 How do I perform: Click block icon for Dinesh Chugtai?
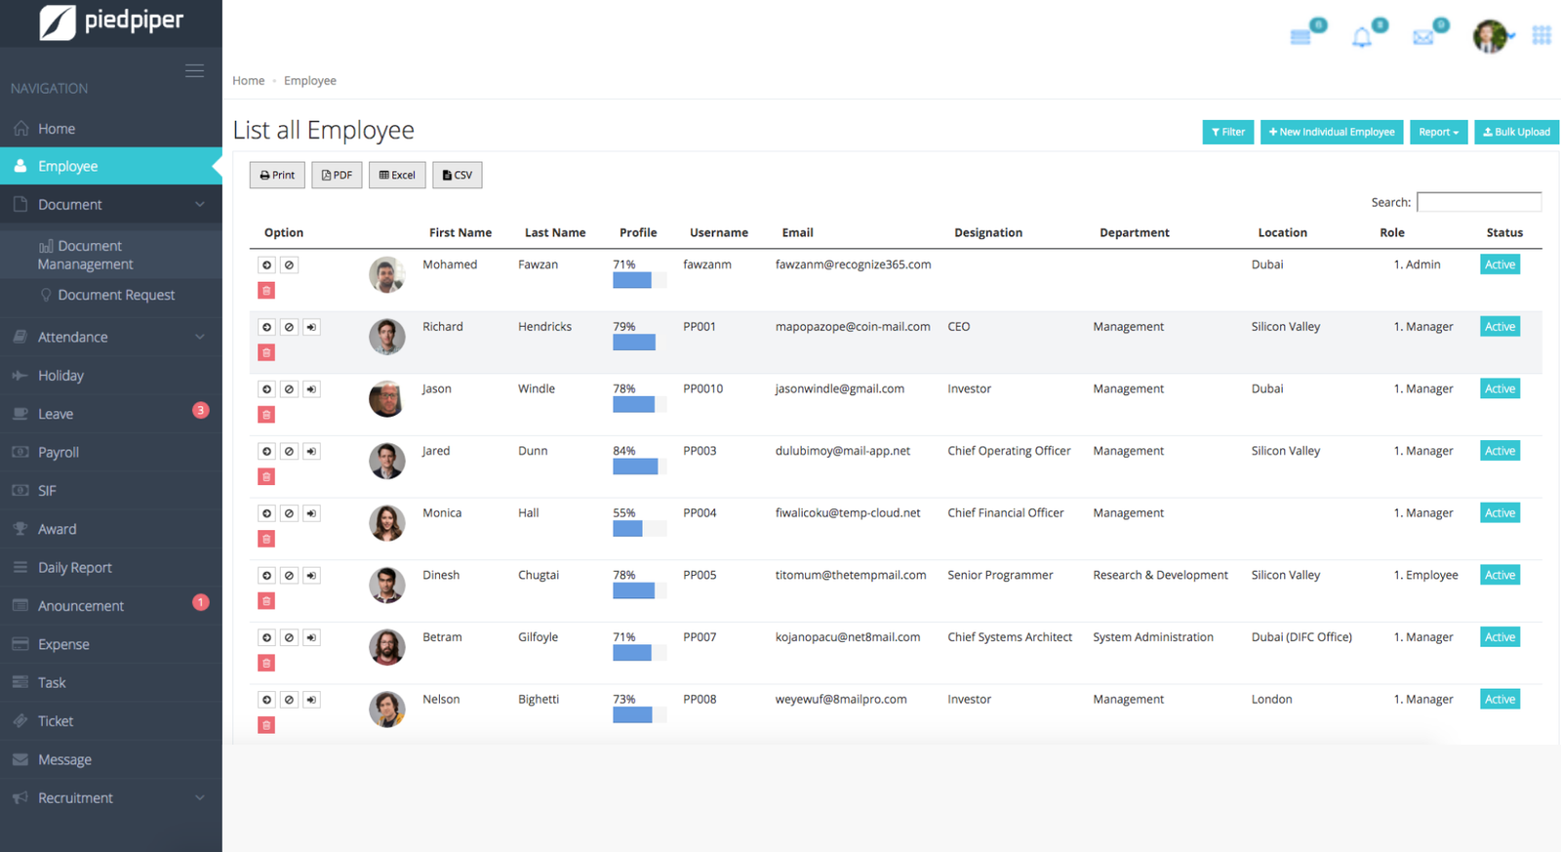point(289,576)
